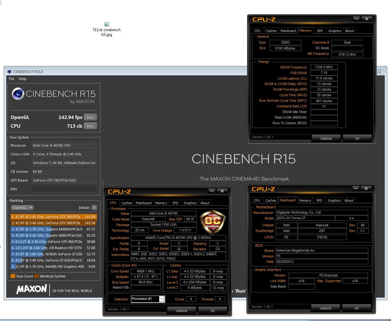Viewport: 391px width, 321px height.
Task: Select ranking row 3 Quadro K4000M
Action: click(x=54, y=229)
